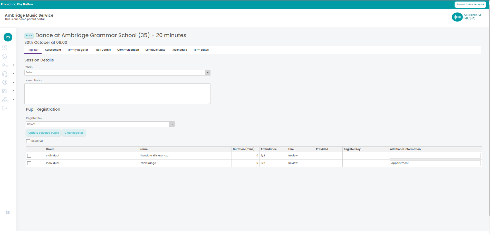Expand the headset support sidebar chevron
This screenshot has height=234, width=490.
(13, 74)
